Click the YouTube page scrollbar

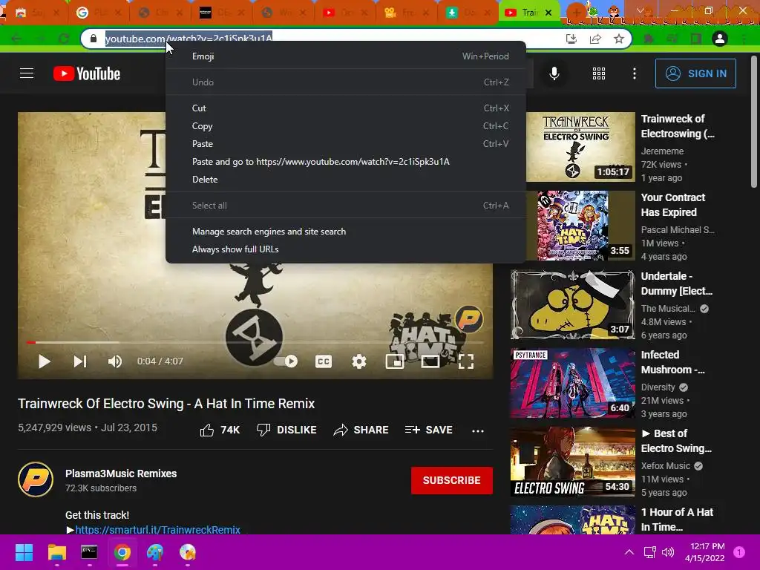click(754, 121)
